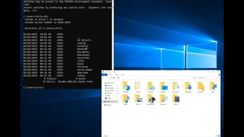
Task: Click "Searches" in the terminal listing
Action: [x=83, y=73]
